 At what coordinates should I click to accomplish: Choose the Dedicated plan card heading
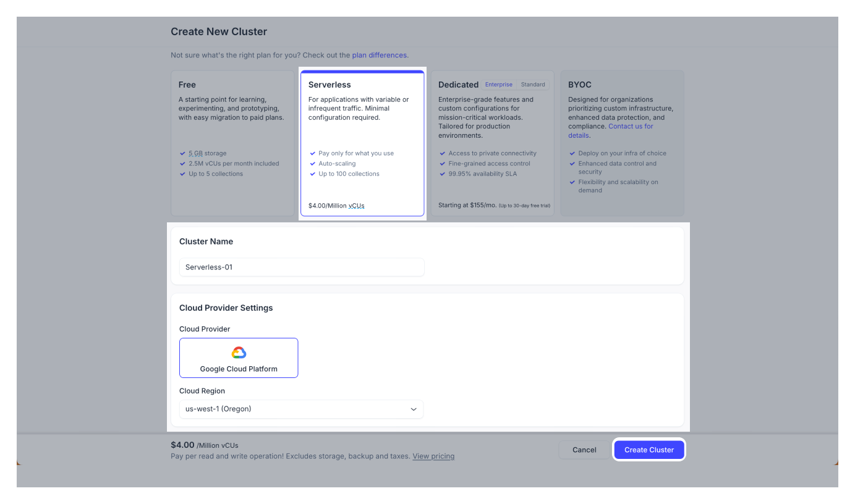point(458,85)
